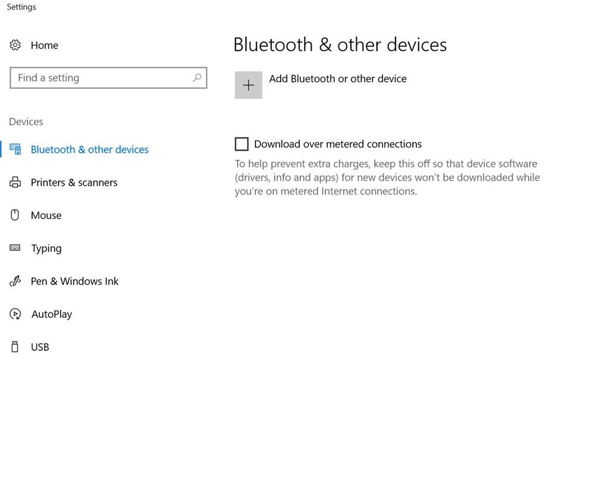Open USB settings page

coord(40,347)
